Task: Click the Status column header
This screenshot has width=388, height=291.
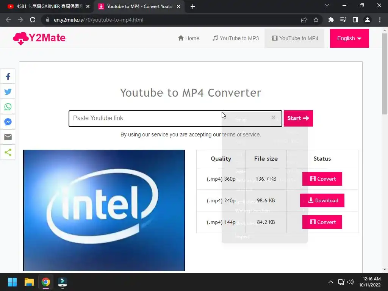Action: pos(322,159)
